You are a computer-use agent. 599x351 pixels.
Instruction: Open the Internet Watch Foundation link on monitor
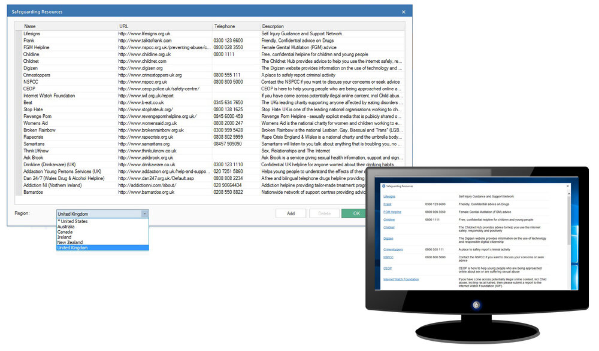click(x=401, y=279)
